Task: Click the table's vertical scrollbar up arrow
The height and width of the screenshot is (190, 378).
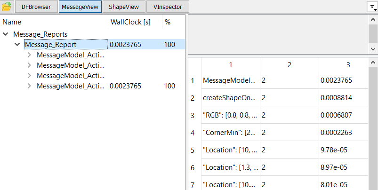Action: pyautogui.click(x=373, y=63)
